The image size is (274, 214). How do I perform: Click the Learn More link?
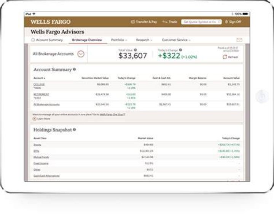(x=43, y=119)
